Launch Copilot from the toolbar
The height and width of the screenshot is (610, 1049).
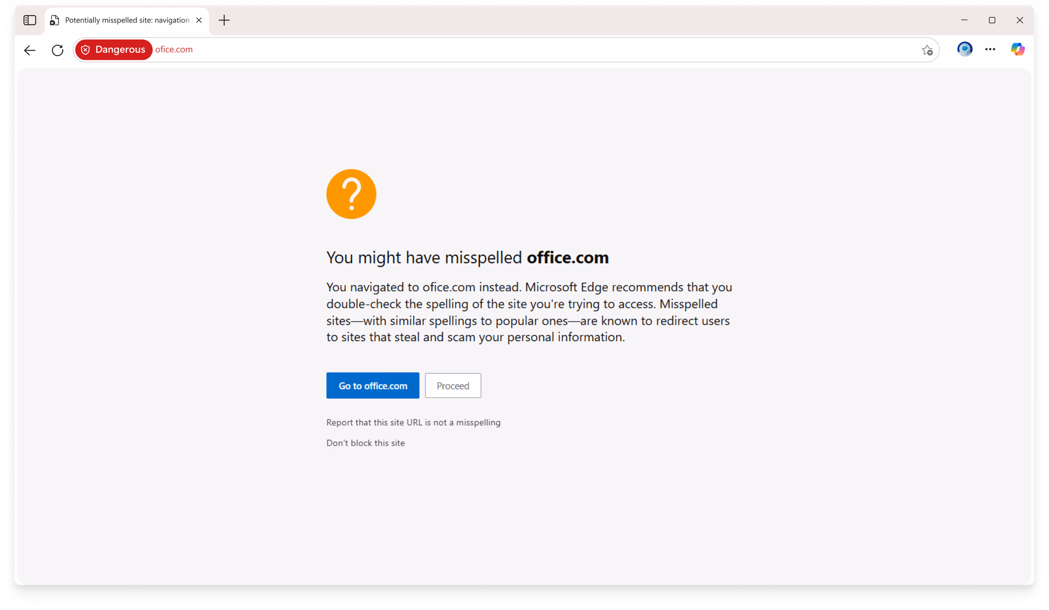1017,49
